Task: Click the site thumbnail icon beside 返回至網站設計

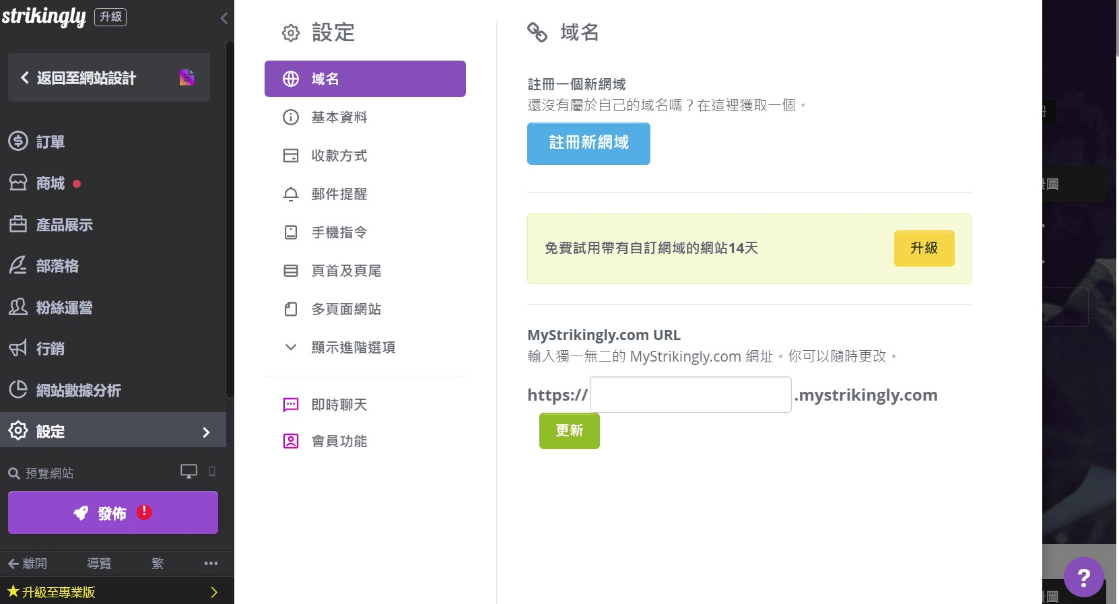Action: click(186, 78)
